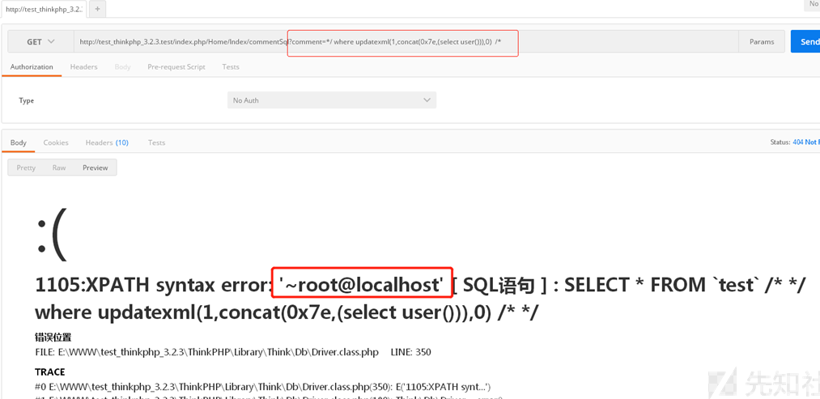Click the Type label
820x399 pixels.
click(27, 100)
